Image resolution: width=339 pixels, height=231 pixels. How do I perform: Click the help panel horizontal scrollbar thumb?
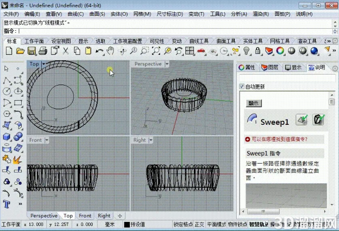point(263,211)
